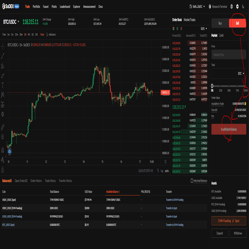
Task: Select the price range prediction tool
Action: pos(2,104)
